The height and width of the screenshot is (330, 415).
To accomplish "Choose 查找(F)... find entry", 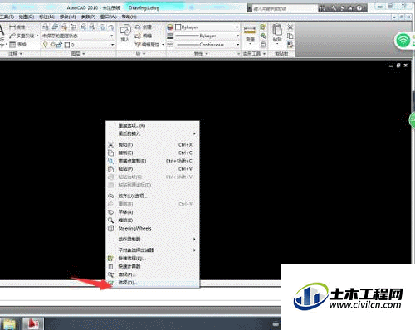I will (153, 274).
